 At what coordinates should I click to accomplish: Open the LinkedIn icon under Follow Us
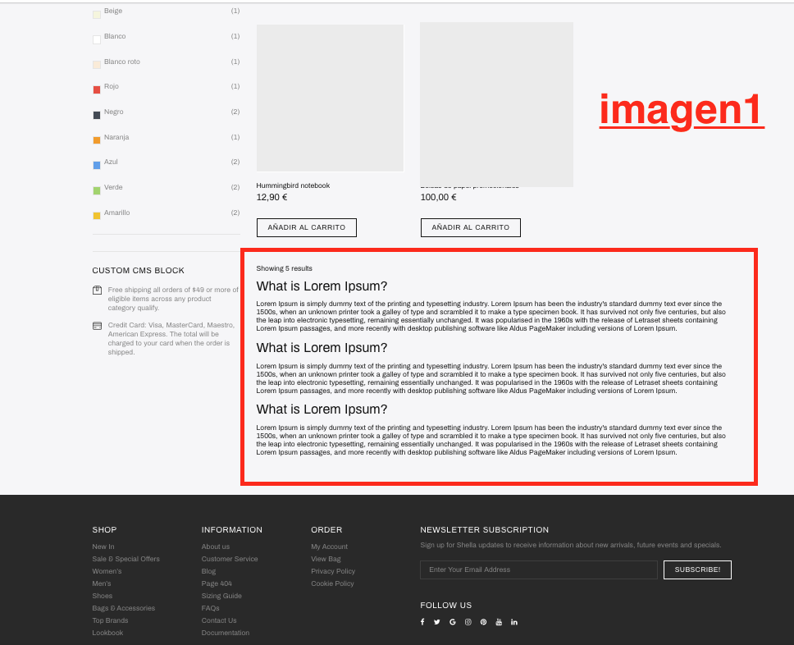(514, 622)
